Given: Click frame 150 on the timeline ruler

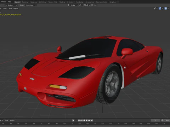Looking at the screenshot, I should 103,123.
